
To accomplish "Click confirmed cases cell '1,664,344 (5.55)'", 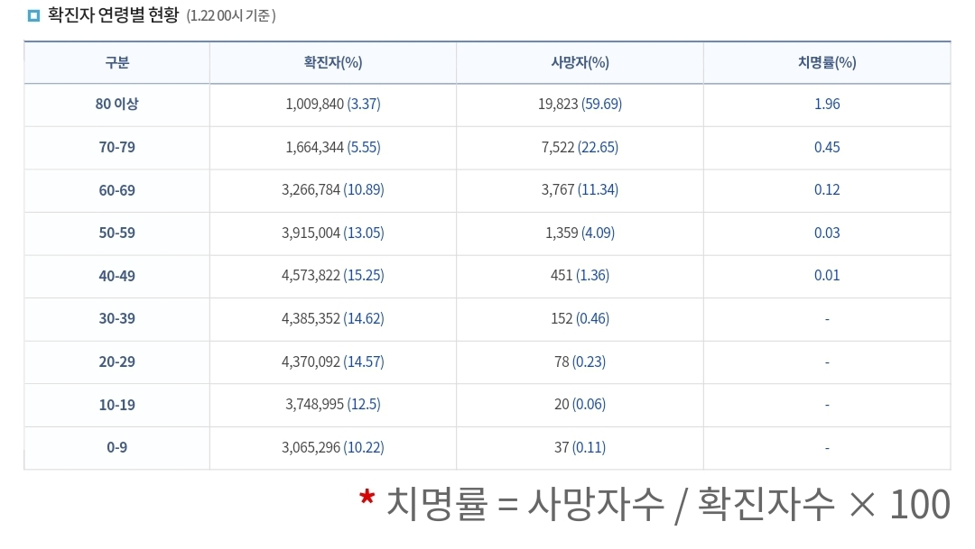I will click(332, 147).
